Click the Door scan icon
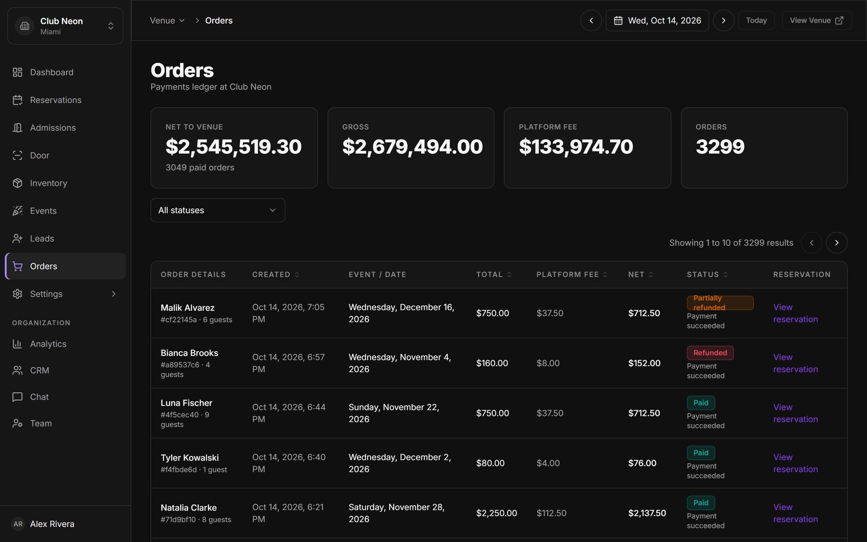Viewport: 867px width, 542px height. [17, 155]
